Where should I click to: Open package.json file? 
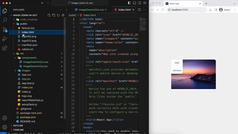[x=28, y=117]
